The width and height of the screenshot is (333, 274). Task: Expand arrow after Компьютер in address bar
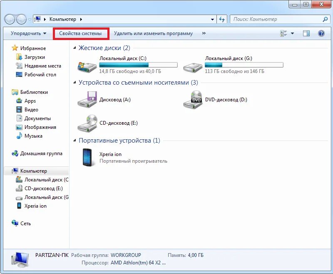(81, 19)
